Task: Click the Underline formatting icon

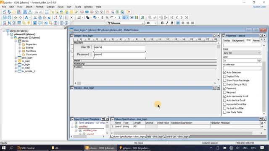Action: [x=172, y=23]
